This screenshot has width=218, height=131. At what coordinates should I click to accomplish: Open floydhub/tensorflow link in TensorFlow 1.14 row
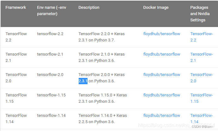(x=162, y=116)
